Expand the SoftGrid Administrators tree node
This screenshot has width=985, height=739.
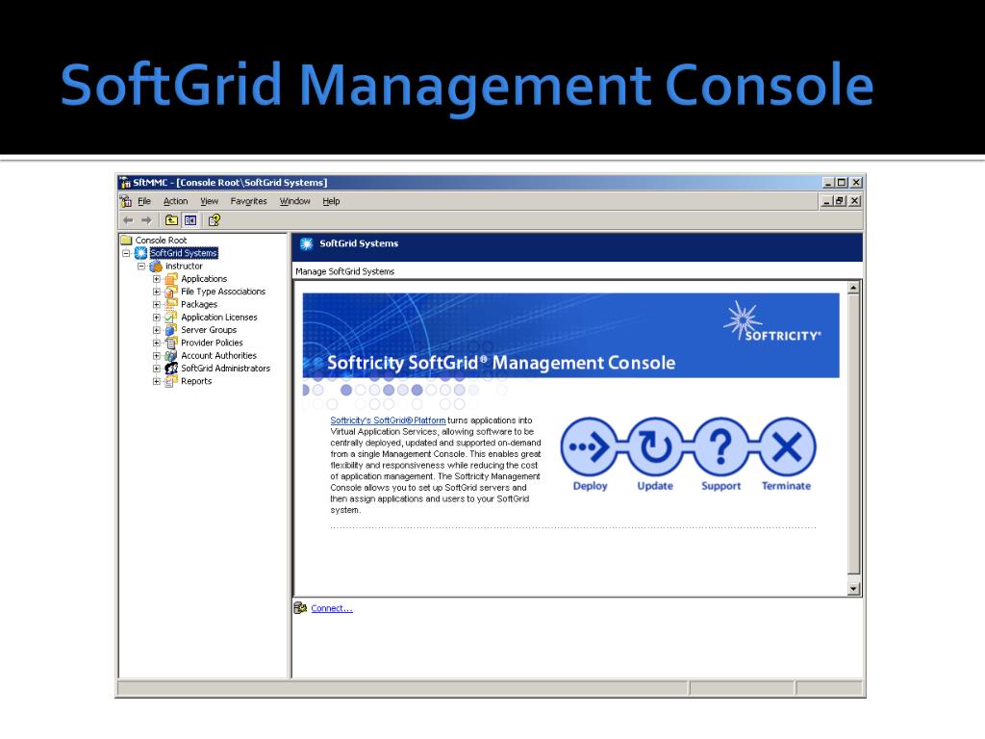[157, 369]
